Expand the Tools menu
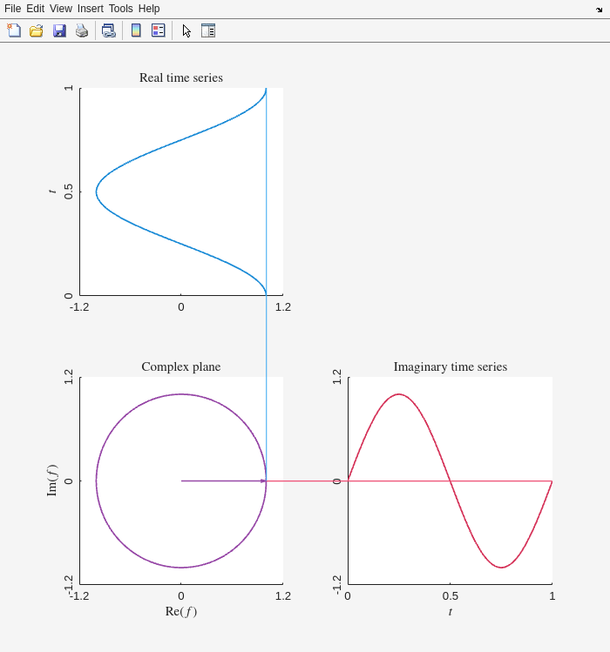 121,9
